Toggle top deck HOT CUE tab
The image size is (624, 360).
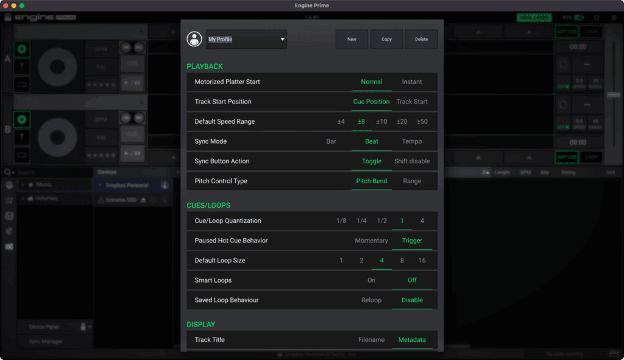pyautogui.click(x=566, y=32)
